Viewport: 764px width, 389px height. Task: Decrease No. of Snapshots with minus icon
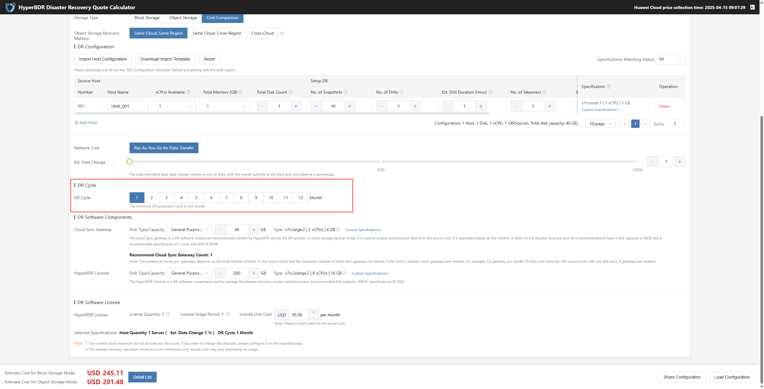point(316,106)
